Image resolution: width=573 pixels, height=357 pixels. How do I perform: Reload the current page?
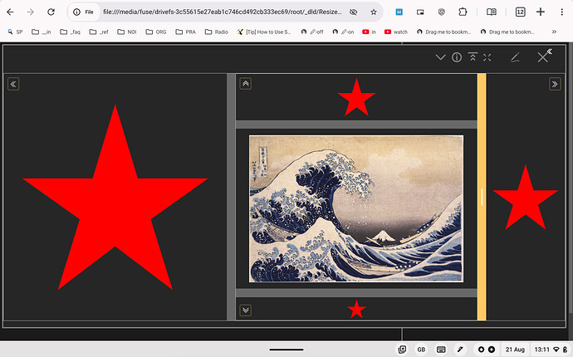51,12
